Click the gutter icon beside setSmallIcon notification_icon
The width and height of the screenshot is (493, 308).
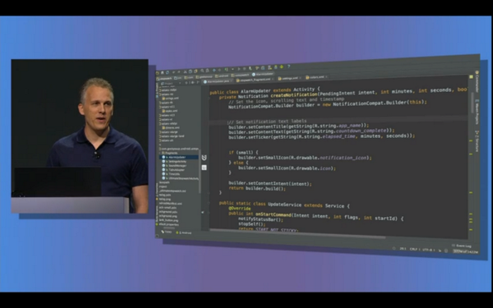pyautogui.click(x=204, y=158)
